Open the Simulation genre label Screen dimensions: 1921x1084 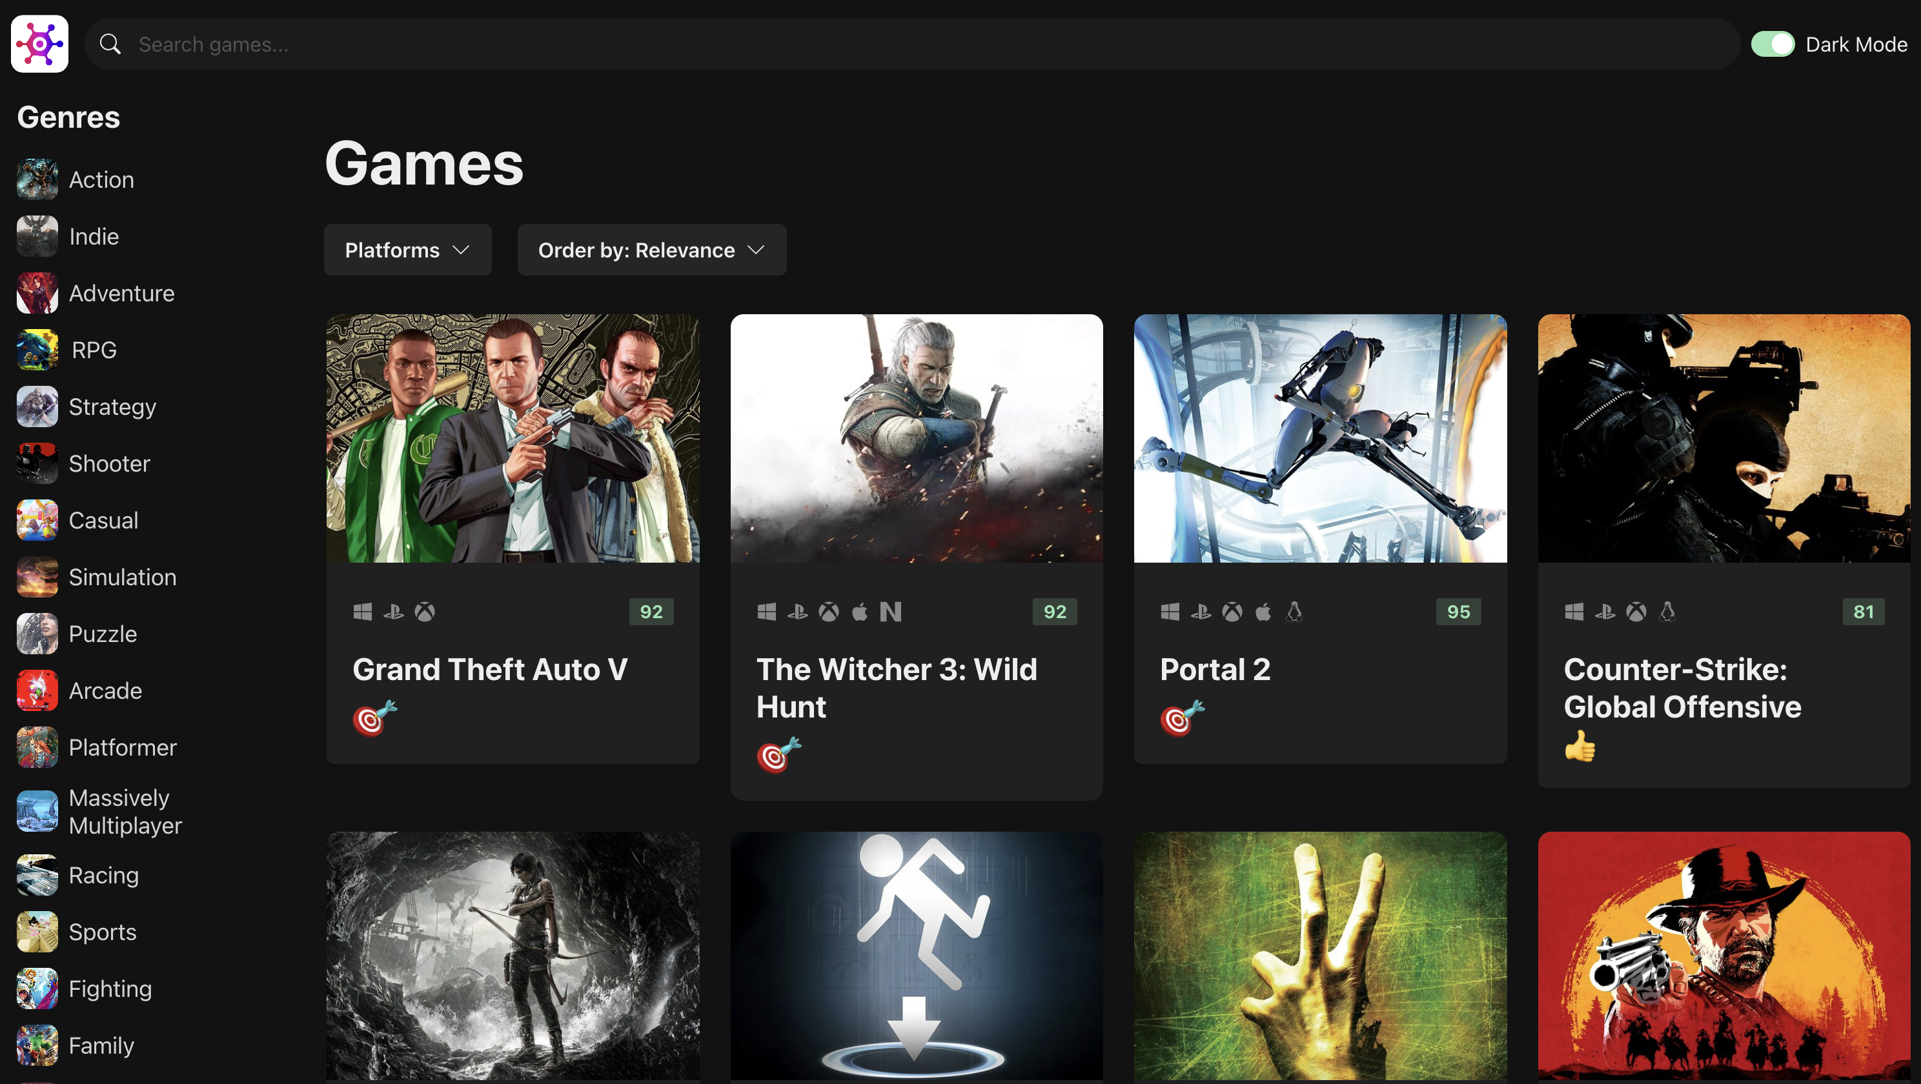click(123, 577)
